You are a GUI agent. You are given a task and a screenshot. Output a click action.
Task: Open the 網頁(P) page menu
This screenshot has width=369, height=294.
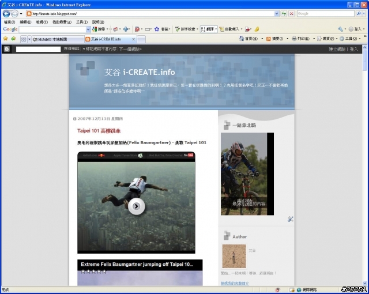point(327,39)
